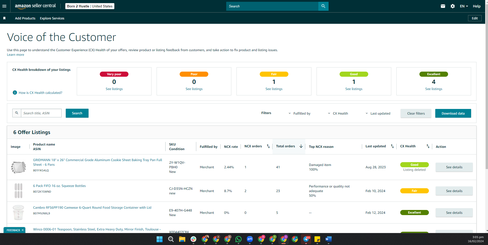Switch to Chrome profile R in the taskbar
Screen dimensions: 488x245
(261, 239)
